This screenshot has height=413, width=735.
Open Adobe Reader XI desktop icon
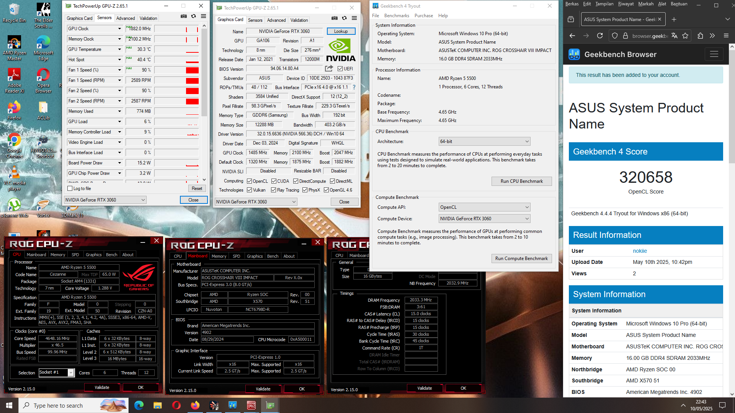(x=14, y=81)
